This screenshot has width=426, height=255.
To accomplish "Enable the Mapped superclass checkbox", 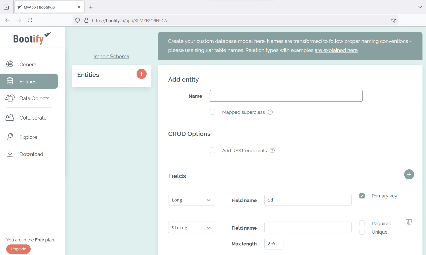I will (x=213, y=112).
